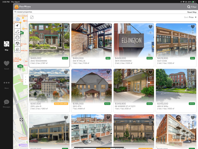Viewport: 198px width, 149px height.
Task: Select the draw pencil map tool
Action: click(x=18, y=32)
